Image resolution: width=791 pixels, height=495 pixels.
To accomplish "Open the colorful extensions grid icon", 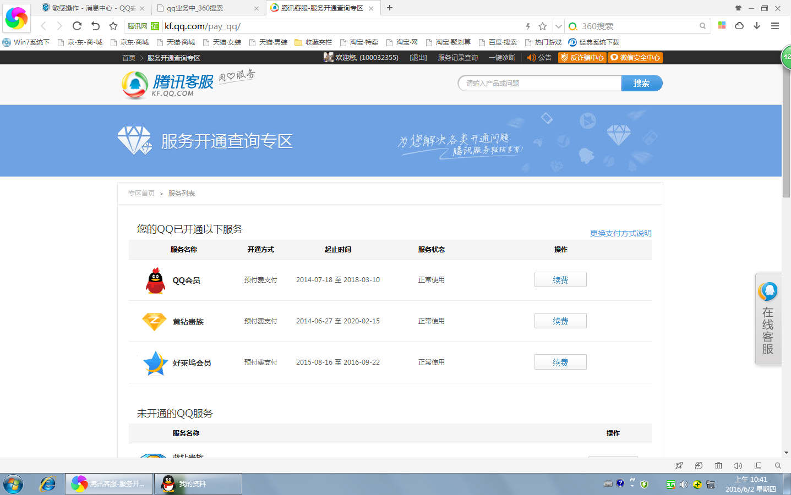I will point(722,25).
